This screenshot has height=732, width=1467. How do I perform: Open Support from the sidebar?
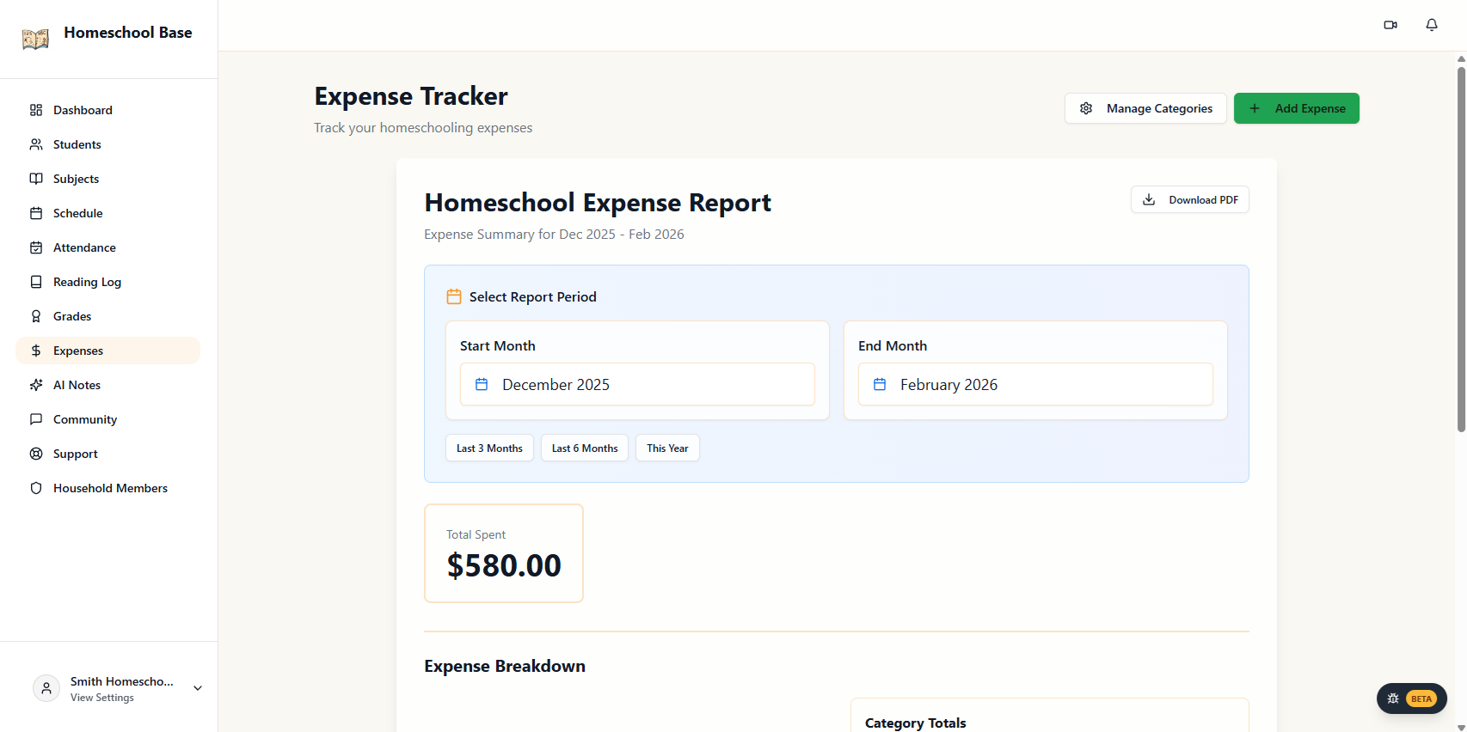tap(108, 454)
